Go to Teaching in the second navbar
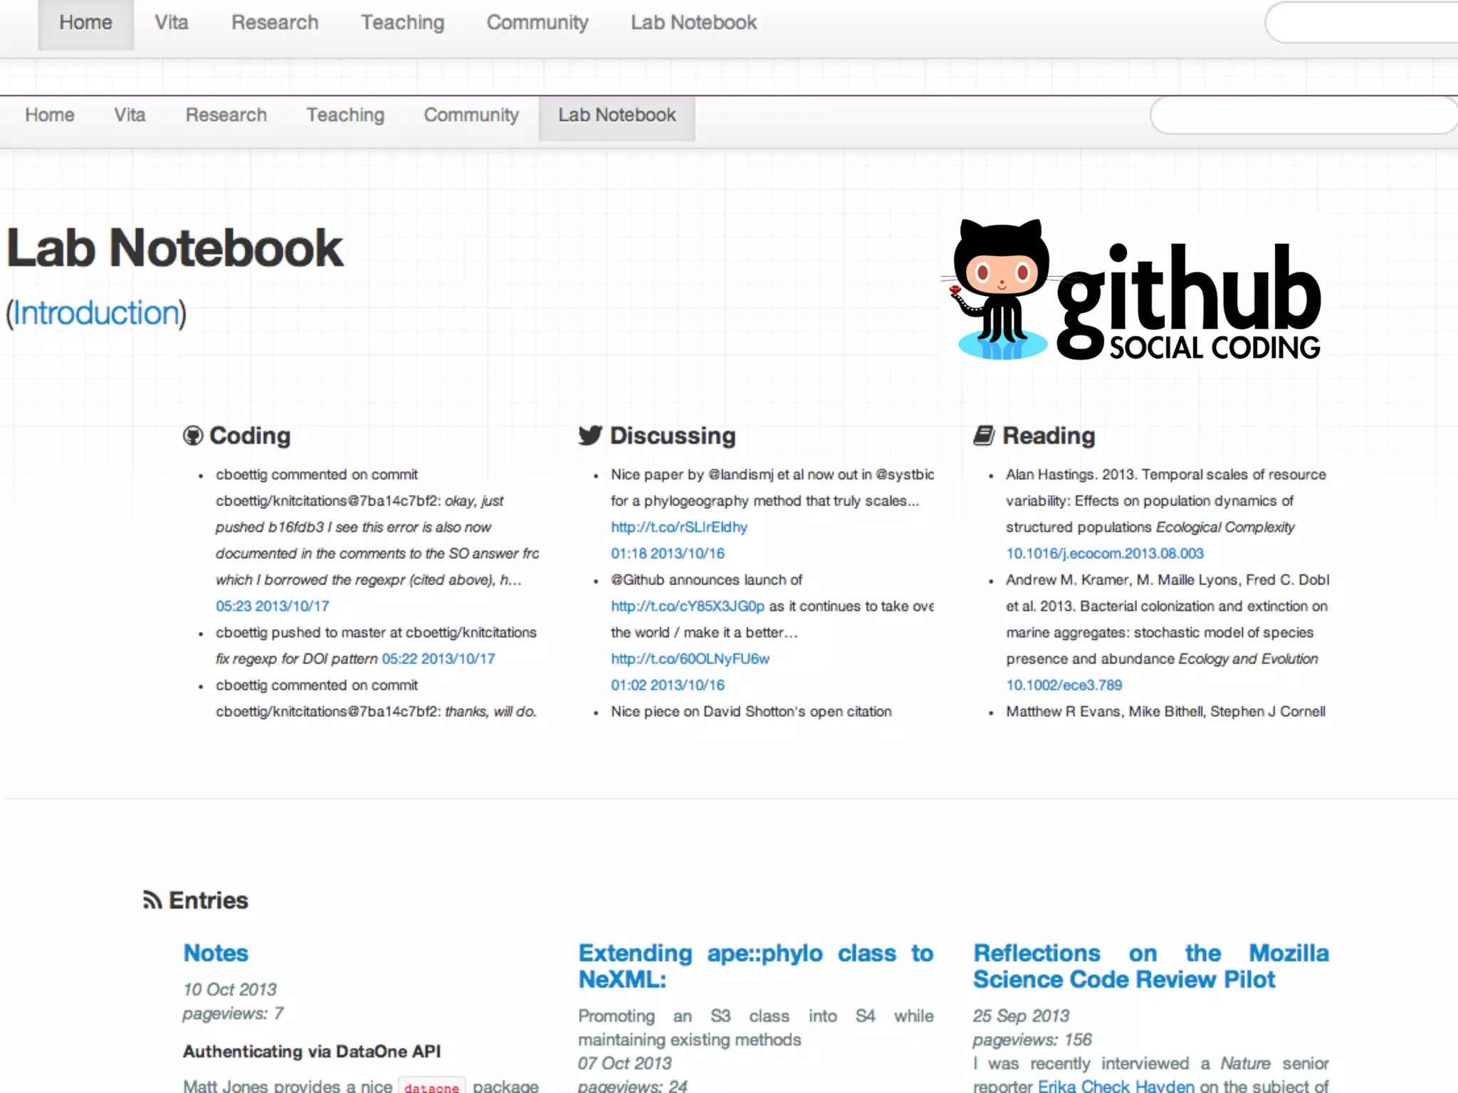Image resolution: width=1458 pixels, height=1093 pixels. [x=345, y=115]
